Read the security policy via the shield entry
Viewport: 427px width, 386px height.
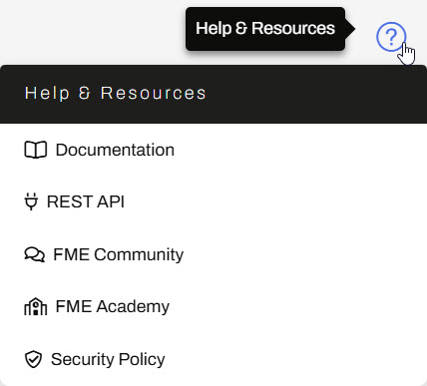click(x=213, y=359)
